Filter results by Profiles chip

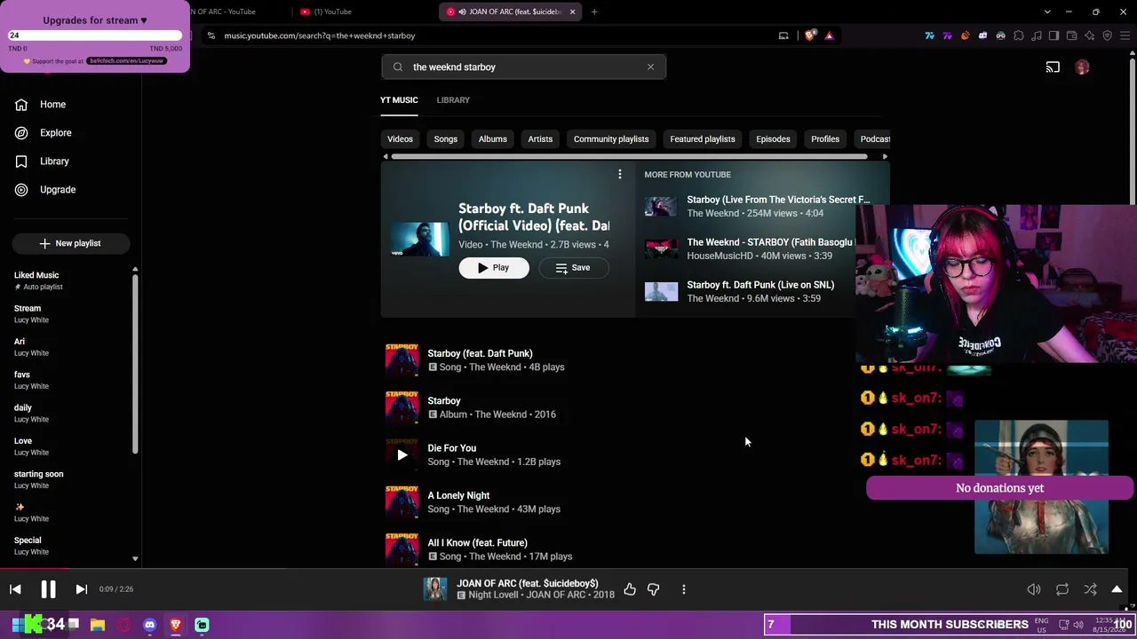pos(825,139)
